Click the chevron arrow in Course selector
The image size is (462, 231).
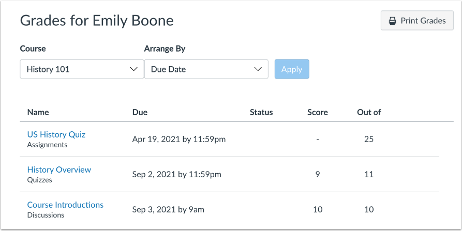pos(134,69)
